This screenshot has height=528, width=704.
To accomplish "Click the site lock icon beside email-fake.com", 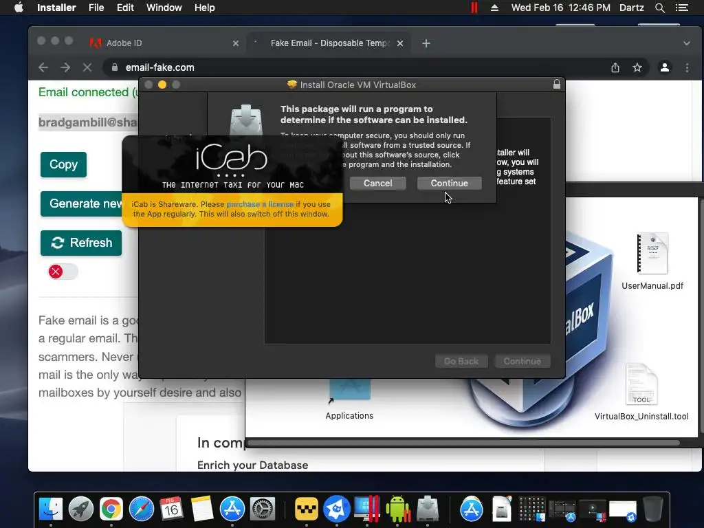I will [115, 67].
